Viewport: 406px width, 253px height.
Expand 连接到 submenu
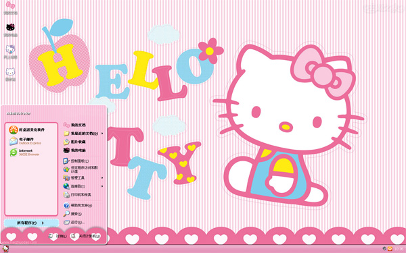tap(83, 186)
